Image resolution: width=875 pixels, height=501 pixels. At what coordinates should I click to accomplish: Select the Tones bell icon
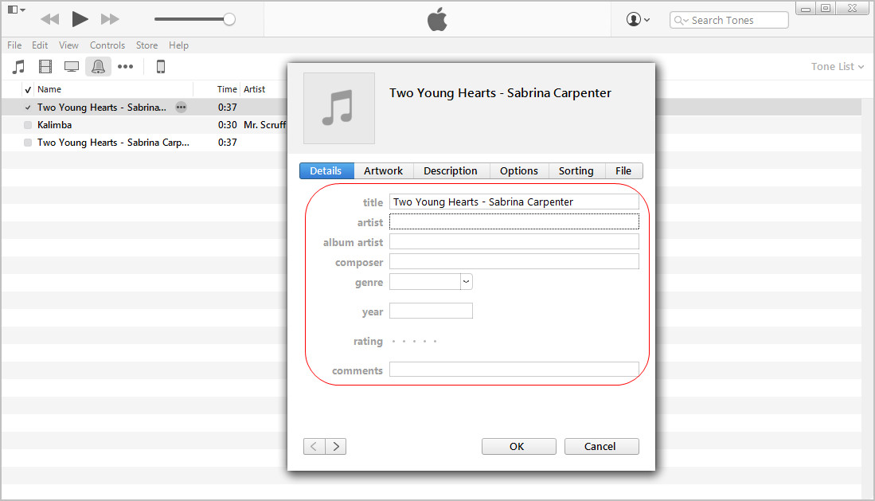click(98, 67)
